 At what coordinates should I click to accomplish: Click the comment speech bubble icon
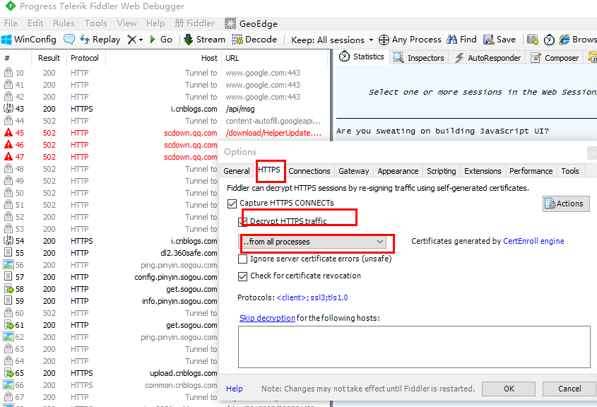69,40
